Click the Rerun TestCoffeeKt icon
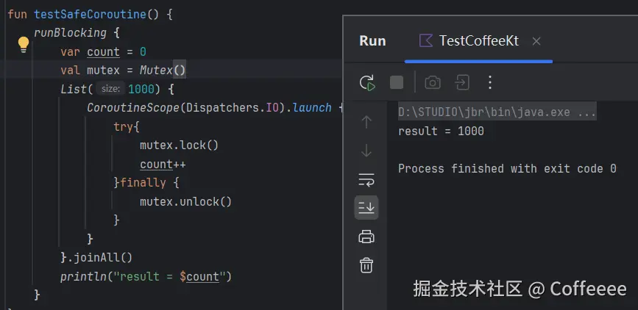This screenshot has width=638, height=310. coord(366,82)
